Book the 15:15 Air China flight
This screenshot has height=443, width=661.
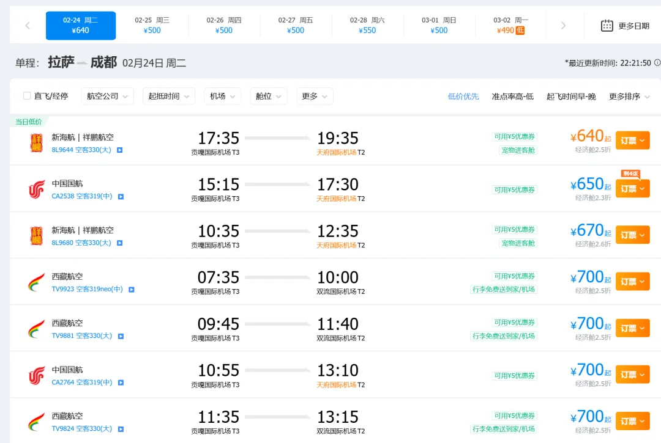[x=632, y=189]
